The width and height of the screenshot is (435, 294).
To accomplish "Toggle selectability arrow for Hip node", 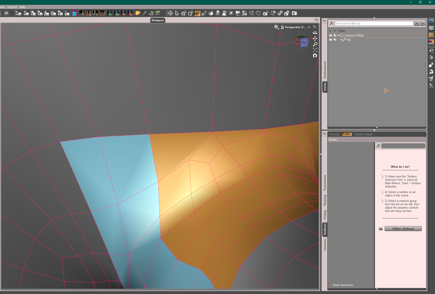I will point(335,40).
